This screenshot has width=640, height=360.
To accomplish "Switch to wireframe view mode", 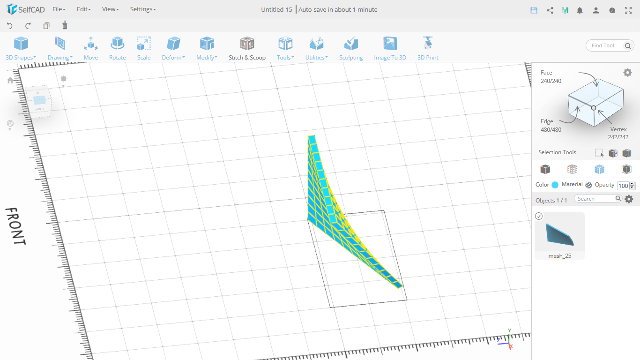I will tap(572, 169).
